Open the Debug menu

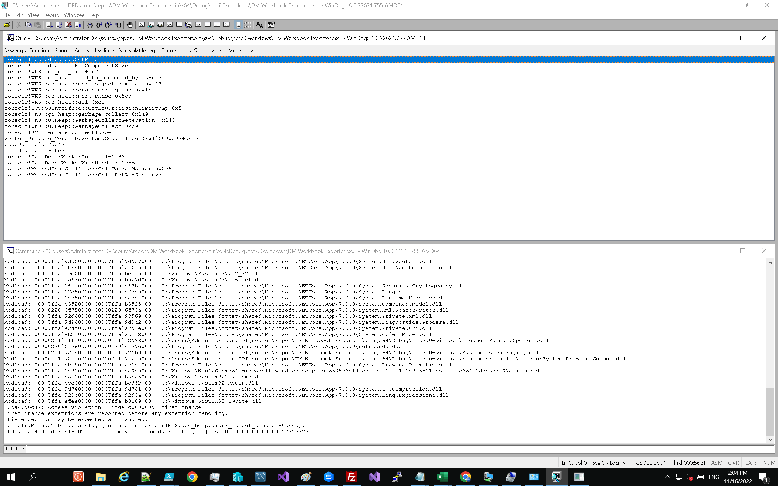51,15
